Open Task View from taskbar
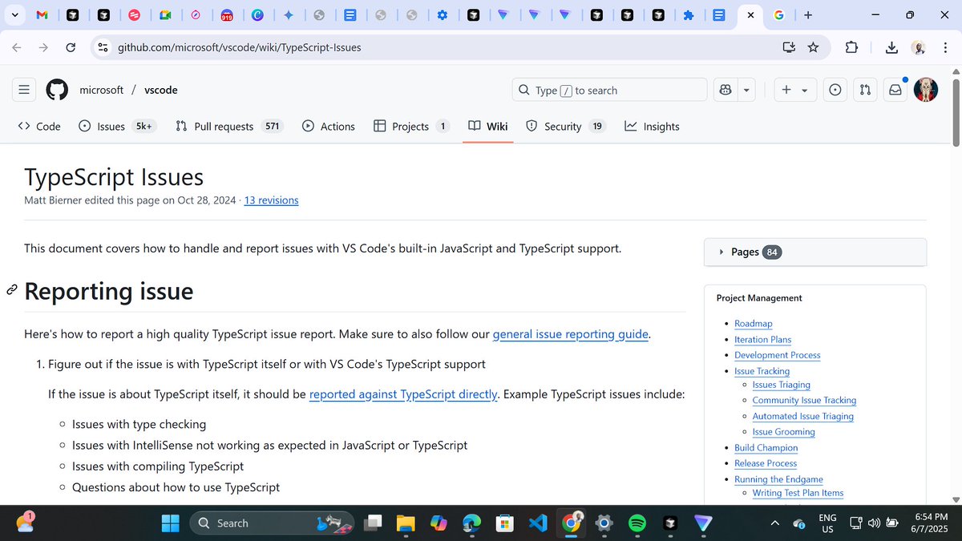 tap(373, 523)
